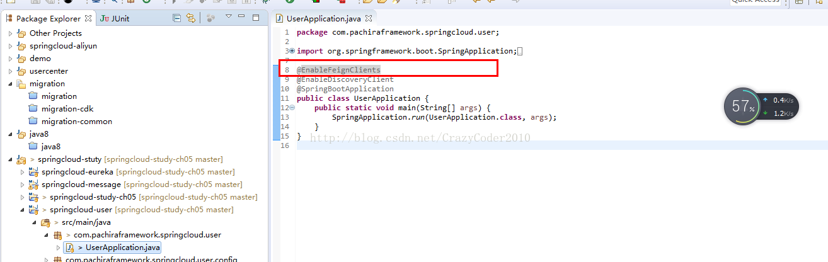Click the @EnableDiscoveryClient annotation
Viewport: 828px width, 262px height.
point(345,79)
